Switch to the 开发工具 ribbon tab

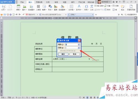point(81,2)
